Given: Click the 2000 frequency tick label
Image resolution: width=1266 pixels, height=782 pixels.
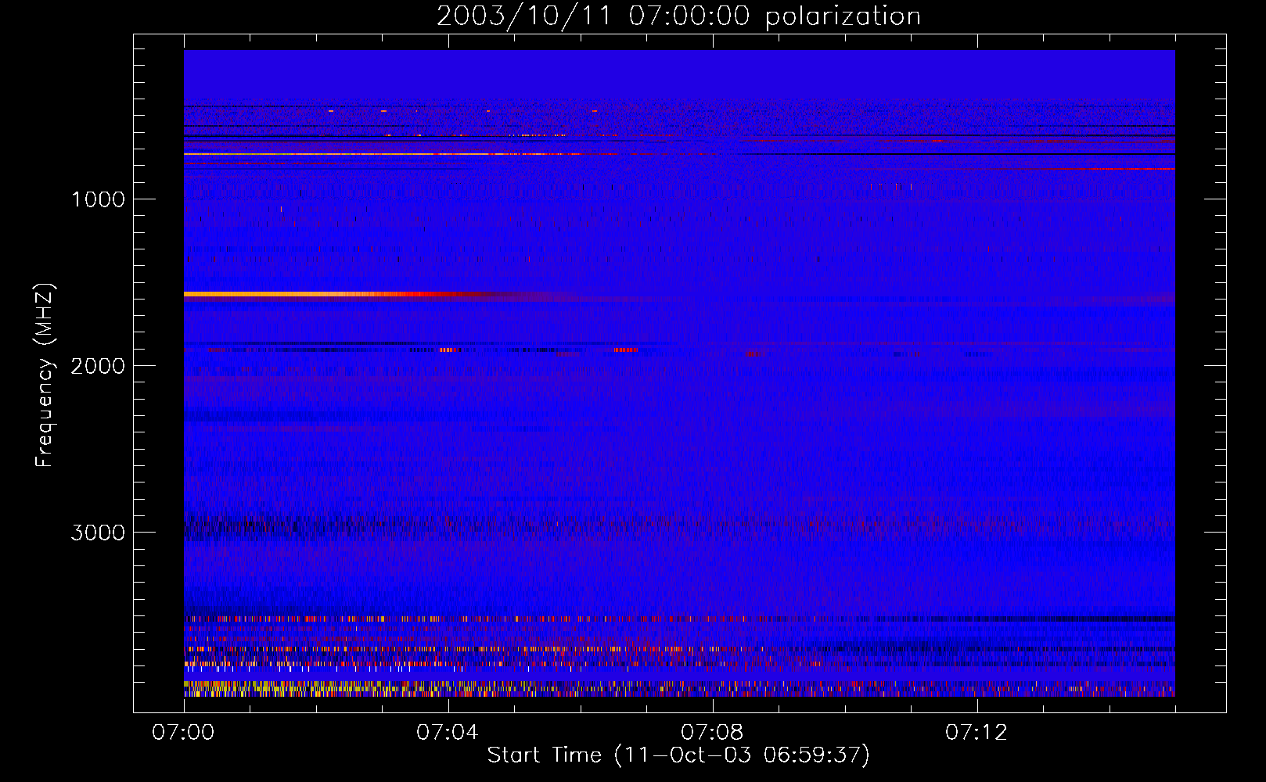Looking at the screenshot, I should point(98,366).
